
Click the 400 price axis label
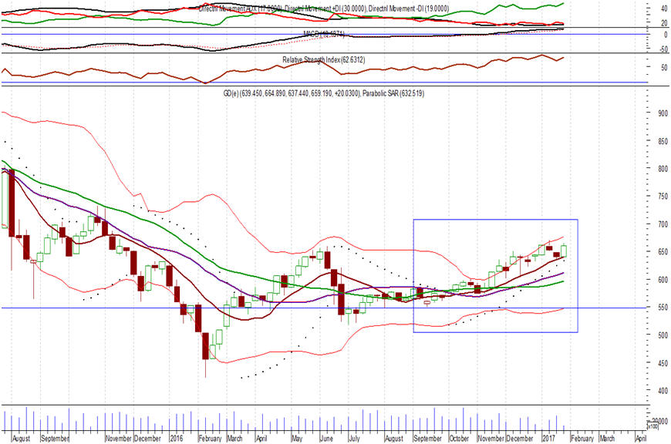663,391
